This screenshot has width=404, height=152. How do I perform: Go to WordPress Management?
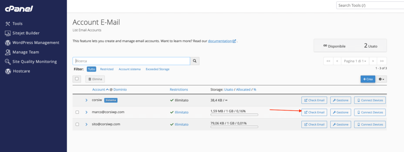(32, 43)
